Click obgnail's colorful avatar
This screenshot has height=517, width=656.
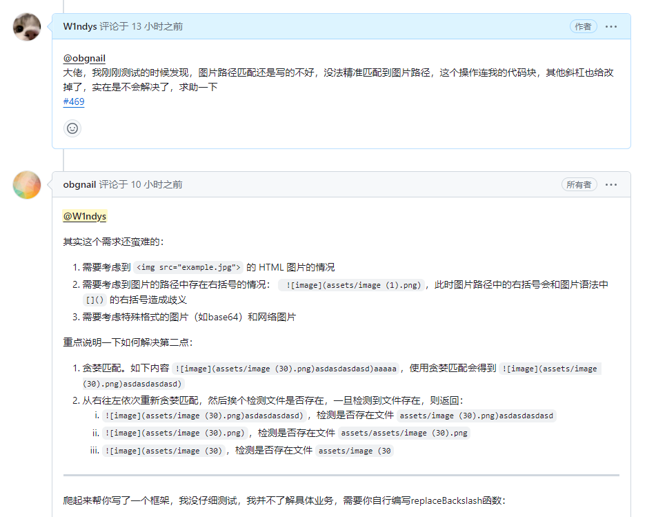tap(27, 185)
